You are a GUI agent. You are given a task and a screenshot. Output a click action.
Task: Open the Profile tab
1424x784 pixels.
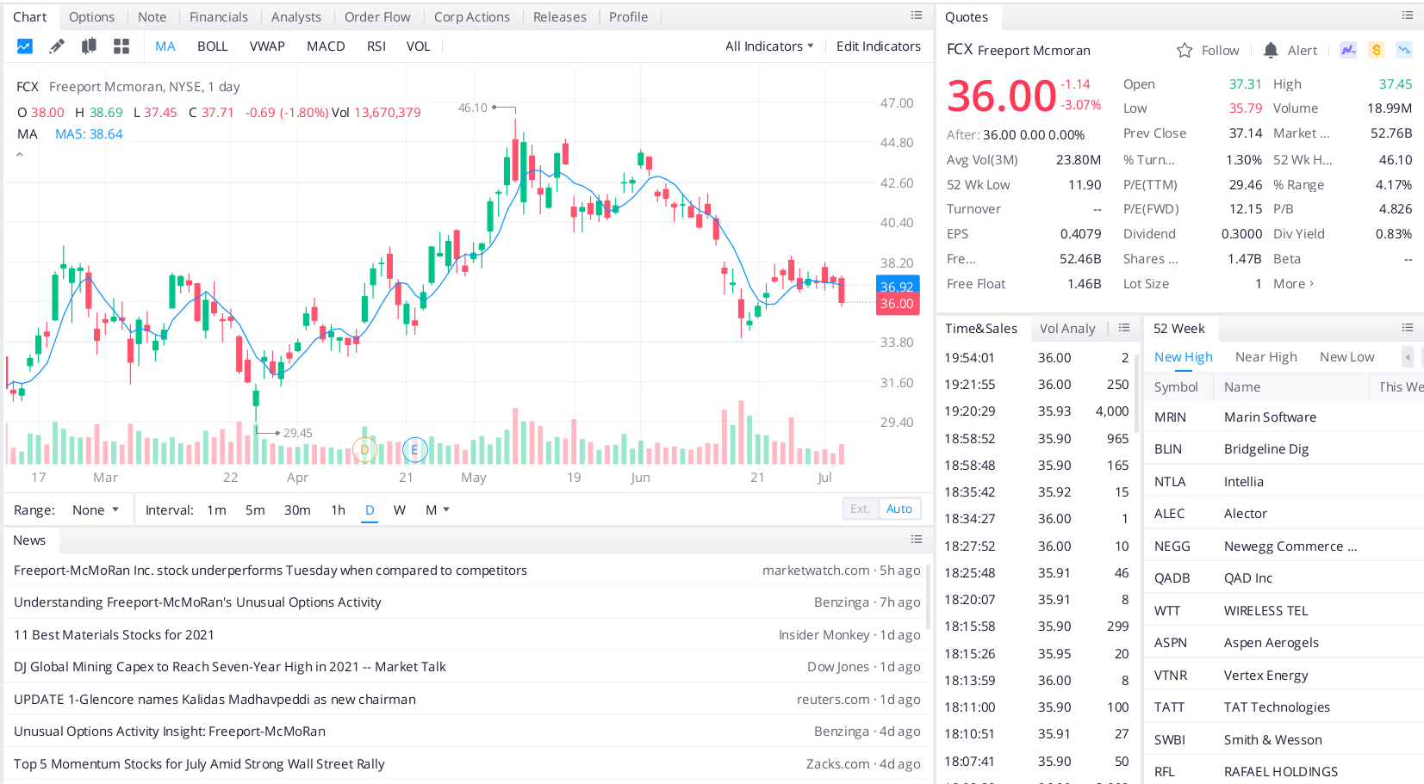pos(629,17)
